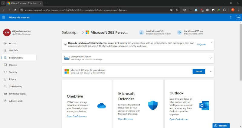Viewport: 242px width, 128px height.
Task: Click the browser address bar URL
Action: click(x=76, y=10)
